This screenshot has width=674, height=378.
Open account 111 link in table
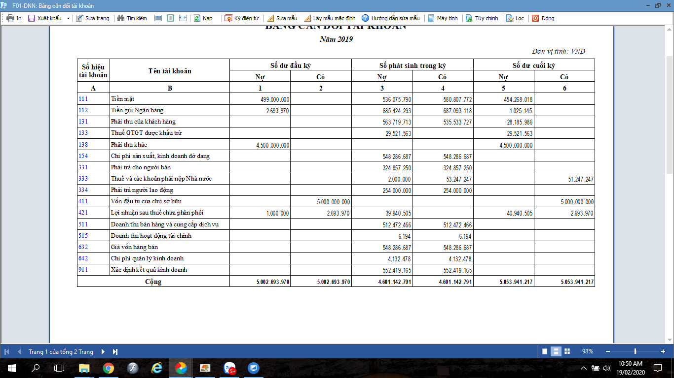(83, 99)
